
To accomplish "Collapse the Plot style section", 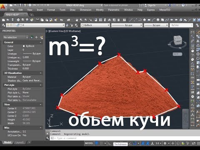I will [40, 85].
